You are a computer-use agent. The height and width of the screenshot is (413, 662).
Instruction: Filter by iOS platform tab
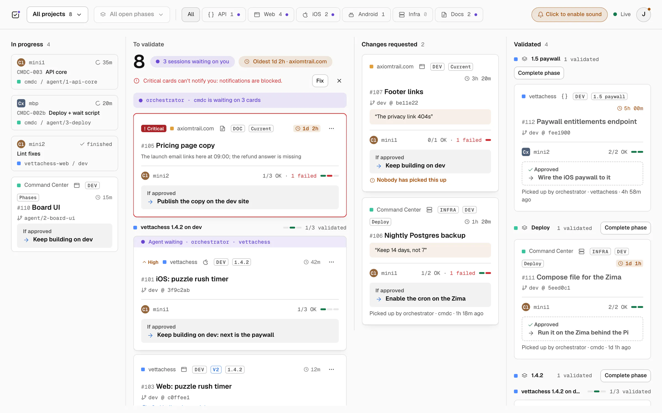coord(318,14)
